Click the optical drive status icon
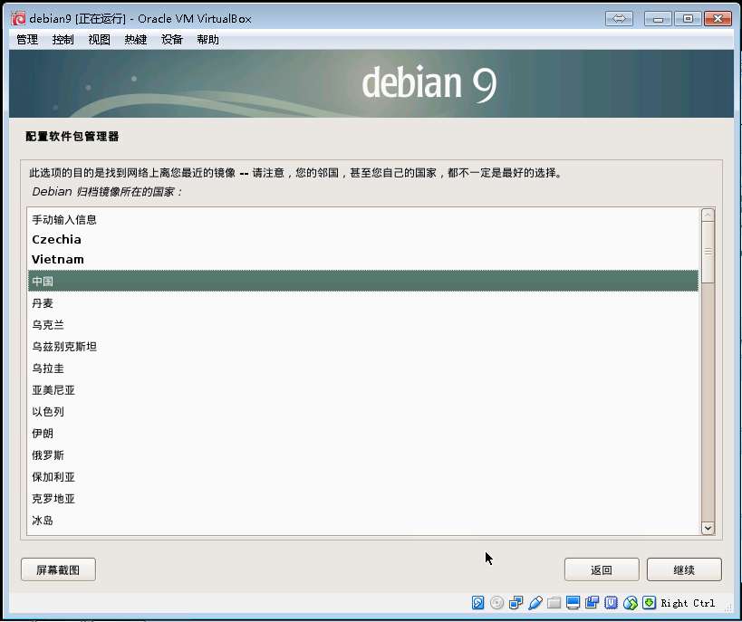The image size is (742, 622). tap(496, 603)
